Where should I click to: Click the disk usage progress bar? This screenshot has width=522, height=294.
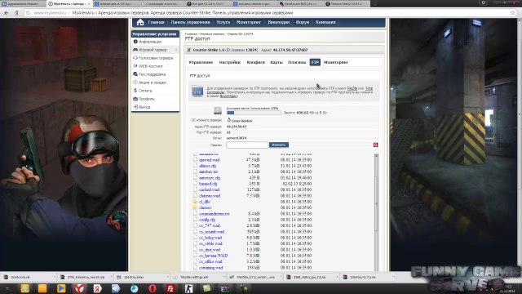click(254, 113)
